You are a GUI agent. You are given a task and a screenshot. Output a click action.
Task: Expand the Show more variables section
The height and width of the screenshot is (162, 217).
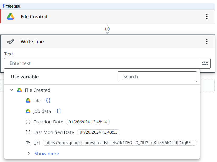(x=29, y=153)
